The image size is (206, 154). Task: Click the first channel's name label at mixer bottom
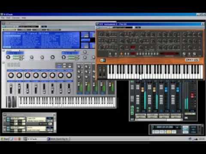click(x=141, y=115)
